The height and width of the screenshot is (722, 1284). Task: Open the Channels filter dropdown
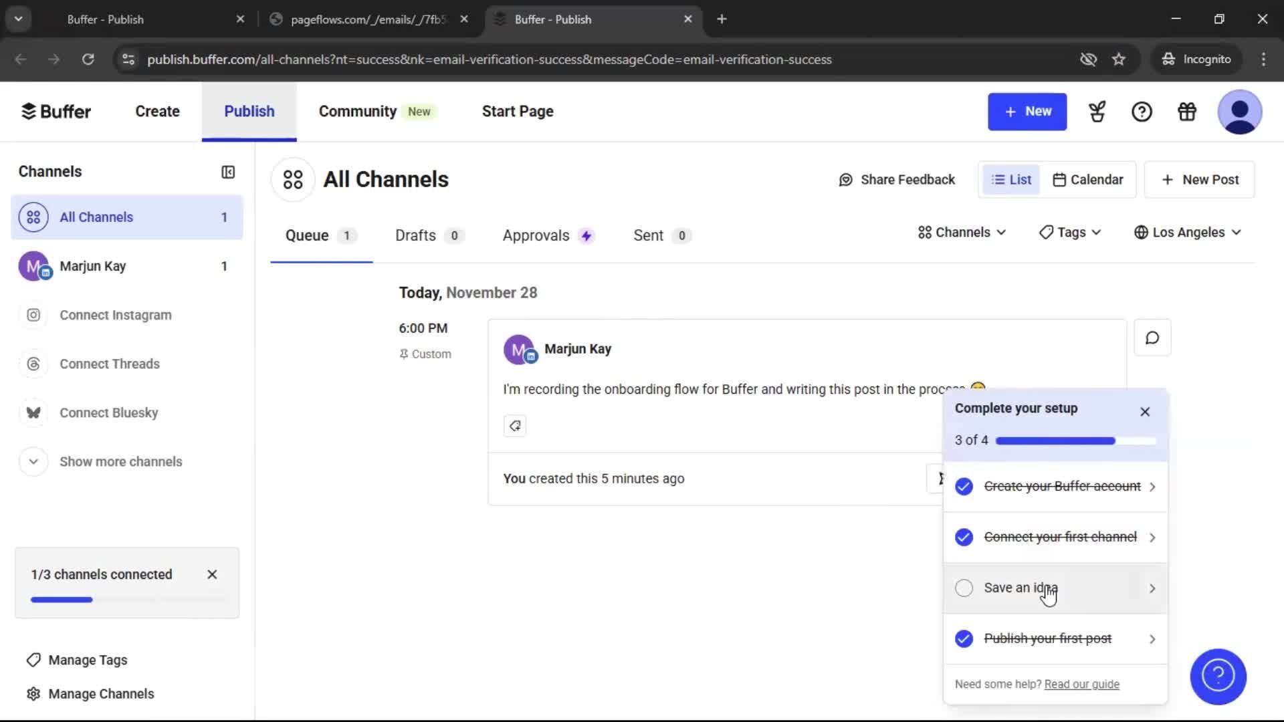coord(961,232)
